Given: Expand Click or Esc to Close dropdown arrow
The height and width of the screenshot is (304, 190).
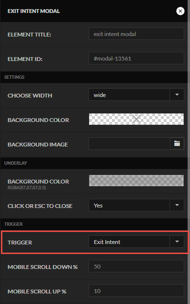Looking at the screenshot, I should 177,205.
